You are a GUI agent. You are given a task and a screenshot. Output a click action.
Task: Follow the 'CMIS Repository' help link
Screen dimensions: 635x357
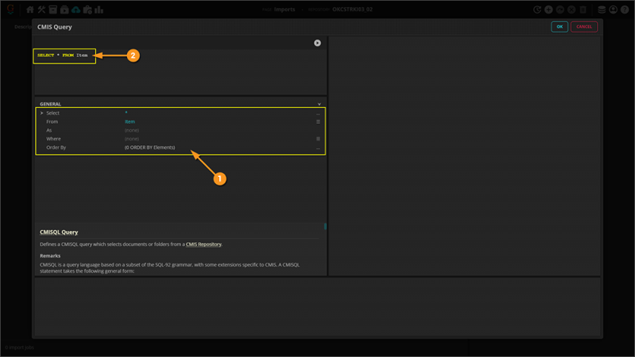[x=204, y=244]
